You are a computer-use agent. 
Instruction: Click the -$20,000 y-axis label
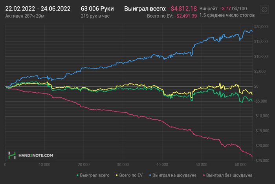(262, 146)
